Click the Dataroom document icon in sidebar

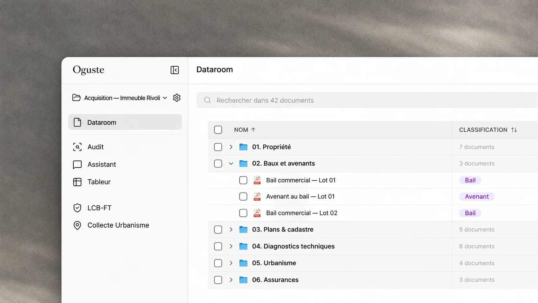77,122
